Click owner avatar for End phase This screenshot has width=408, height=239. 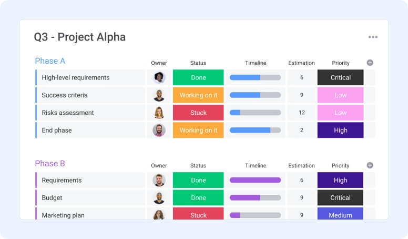click(159, 130)
